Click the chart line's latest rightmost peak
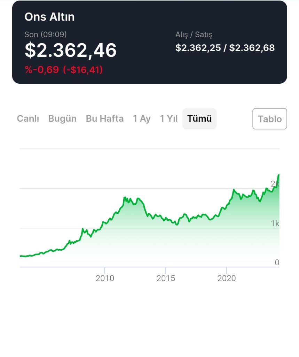 pos(278,175)
